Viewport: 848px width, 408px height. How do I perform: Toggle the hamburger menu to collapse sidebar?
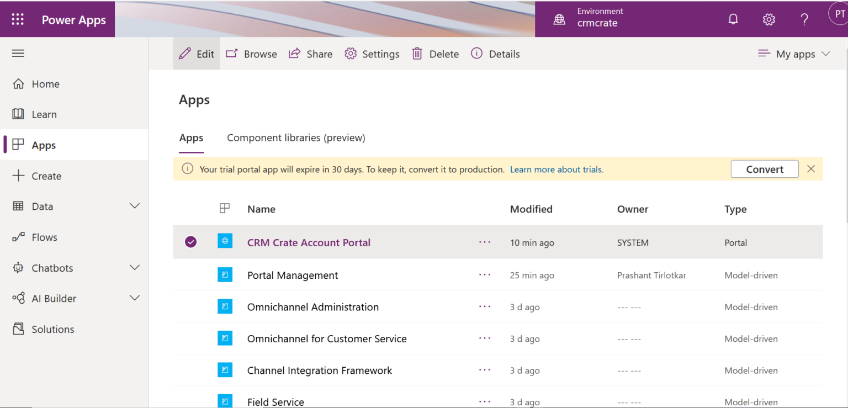(x=18, y=53)
